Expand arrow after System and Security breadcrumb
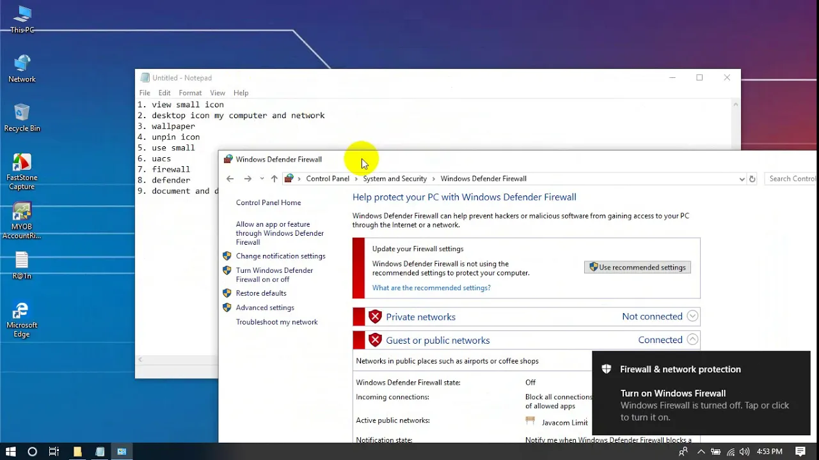Screen dimensions: 819x460 click(x=434, y=179)
